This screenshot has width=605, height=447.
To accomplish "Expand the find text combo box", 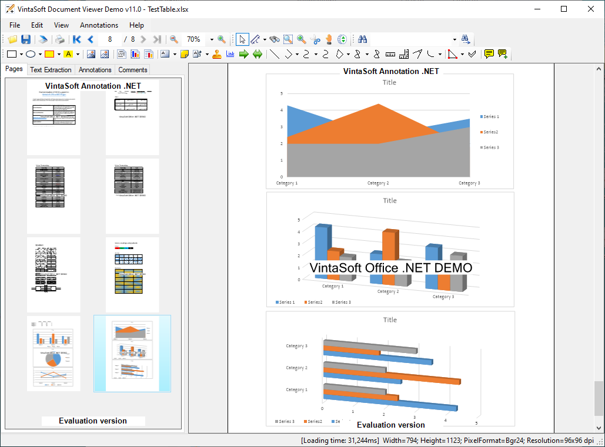I will [454, 39].
